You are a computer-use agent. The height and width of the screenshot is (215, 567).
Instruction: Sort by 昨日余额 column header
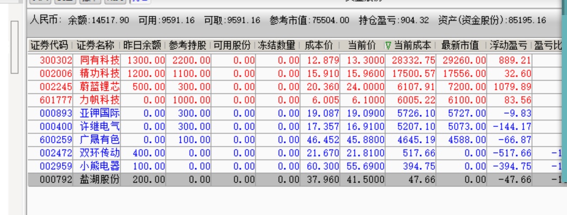tap(142, 46)
